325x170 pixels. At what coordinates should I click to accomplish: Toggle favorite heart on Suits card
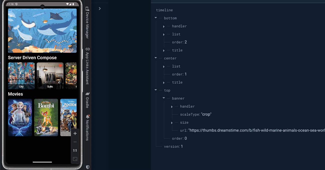[x=60, y=66]
